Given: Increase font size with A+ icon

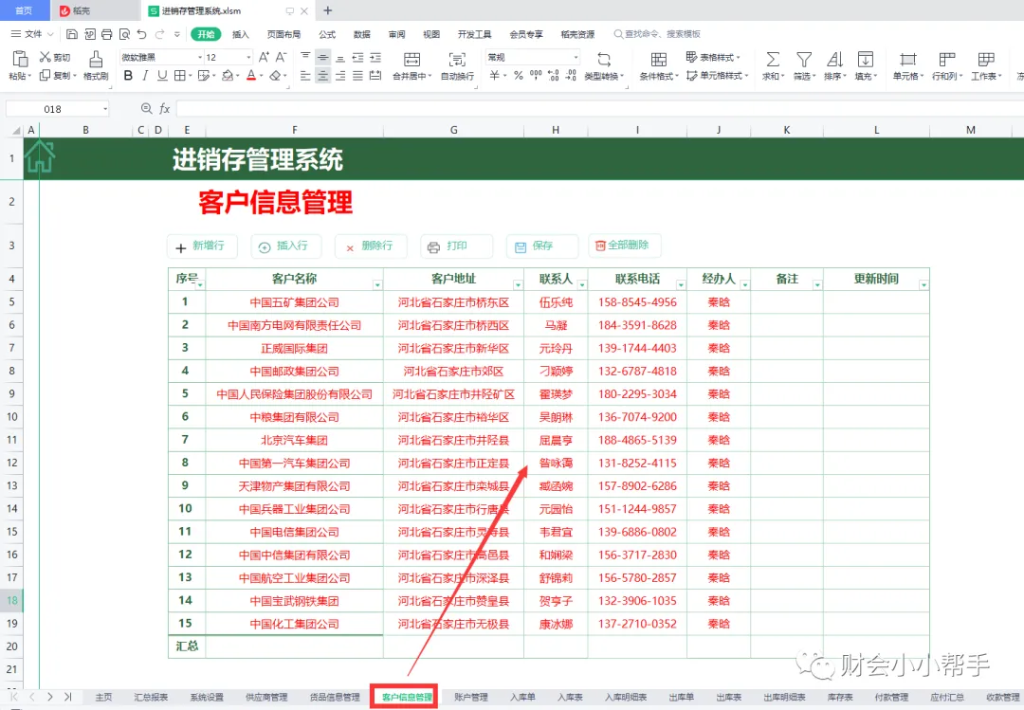Looking at the screenshot, I should (x=264, y=58).
